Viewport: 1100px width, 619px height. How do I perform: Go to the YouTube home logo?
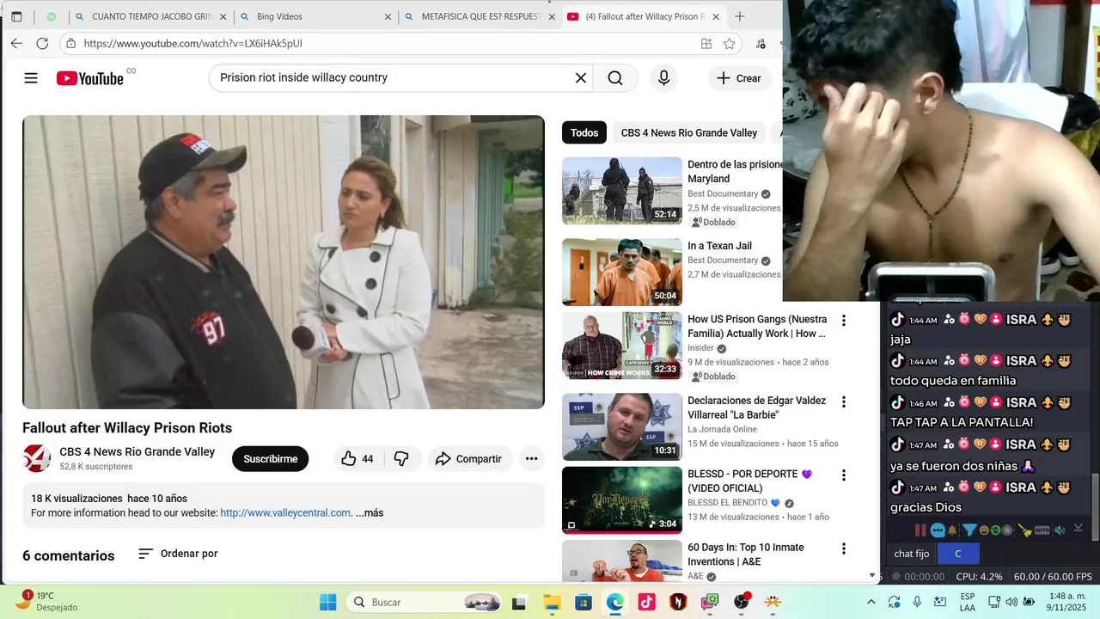90,78
